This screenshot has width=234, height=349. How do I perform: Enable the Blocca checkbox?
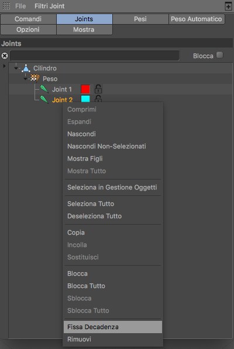pos(219,55)
